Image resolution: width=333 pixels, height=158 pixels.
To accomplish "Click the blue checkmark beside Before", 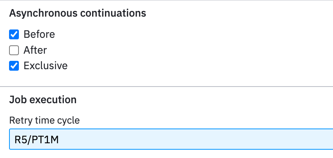I will [14, 34].
